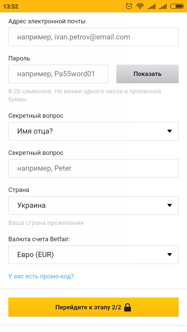Open the Страна country selector

point(94,205)
